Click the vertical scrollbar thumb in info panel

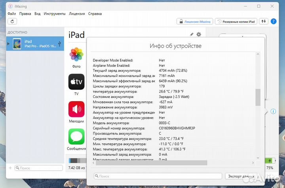(258, 97)
